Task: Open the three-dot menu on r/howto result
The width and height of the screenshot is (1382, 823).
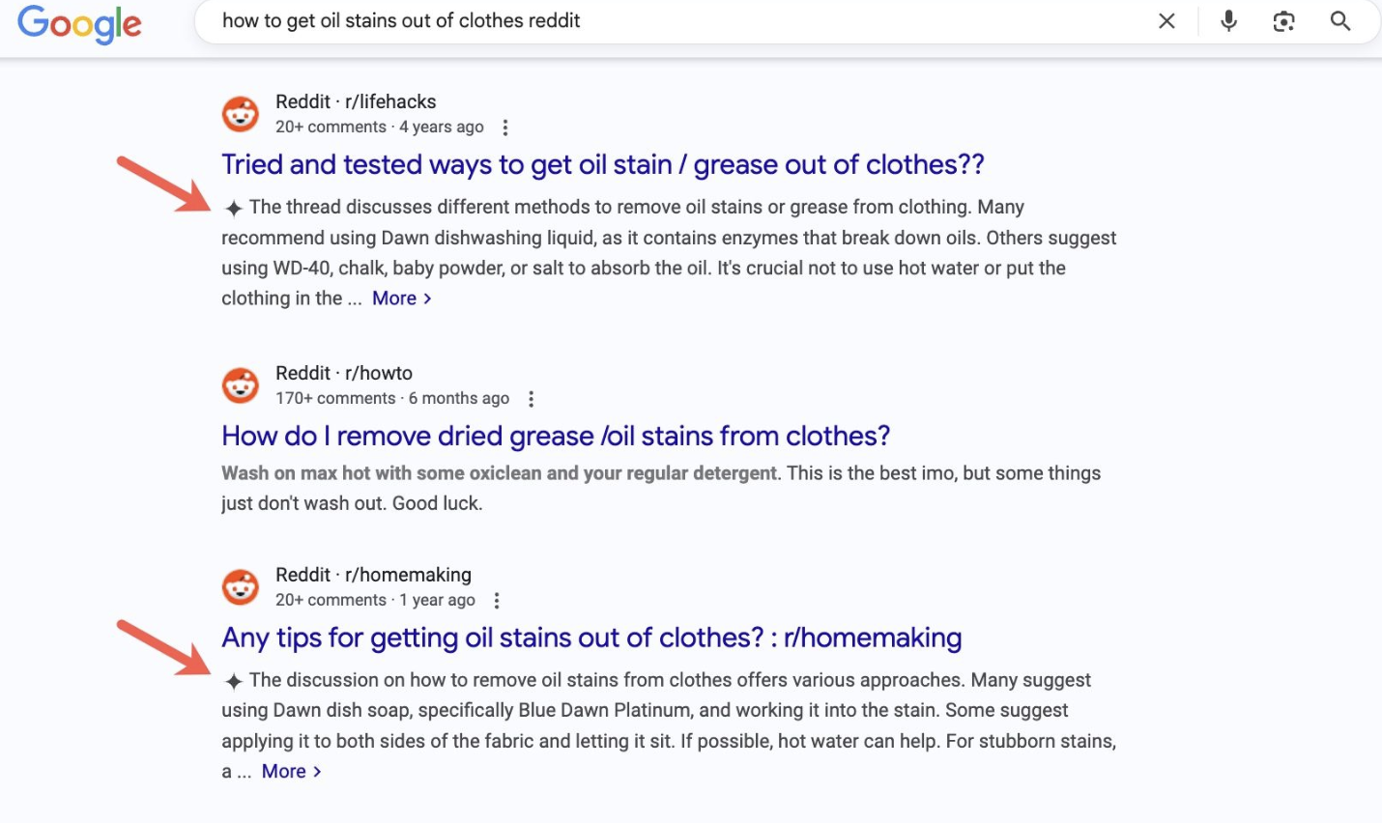Action: pyautogui.click(x=531, y=397)
